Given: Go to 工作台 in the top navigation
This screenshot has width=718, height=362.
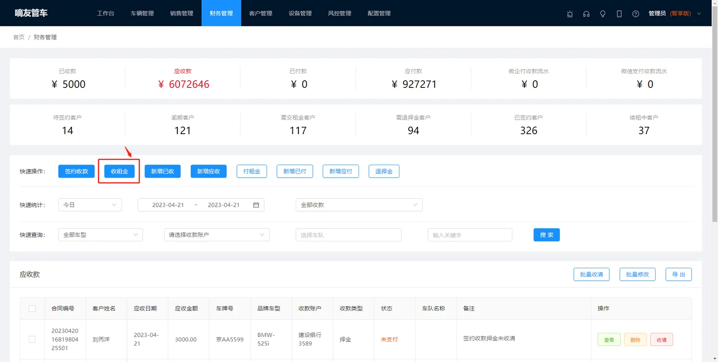Looking at the screenshot, I should pos(106,13).
